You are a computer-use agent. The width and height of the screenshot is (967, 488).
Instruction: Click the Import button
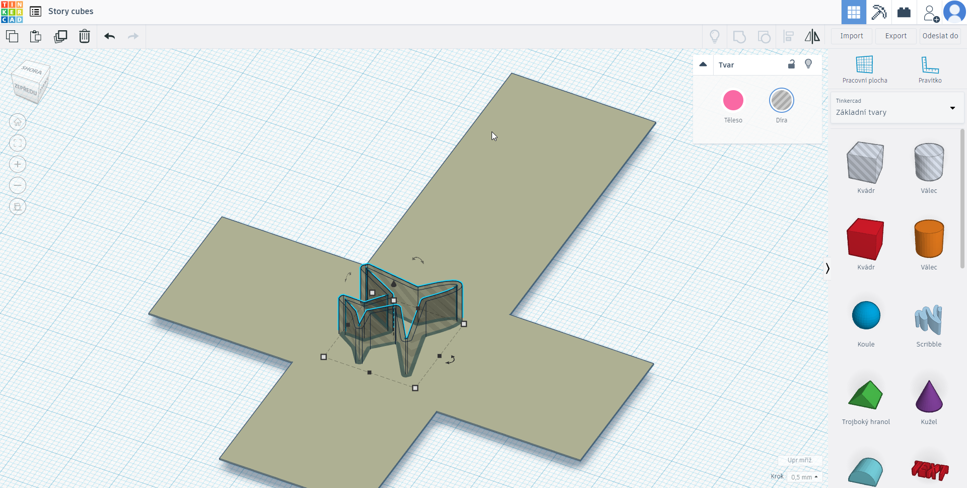tap(851, 36)
